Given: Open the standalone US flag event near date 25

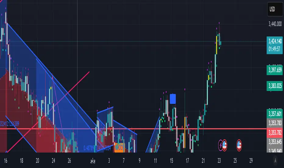Looking at the screenshot, I should [x=239, y=145].
